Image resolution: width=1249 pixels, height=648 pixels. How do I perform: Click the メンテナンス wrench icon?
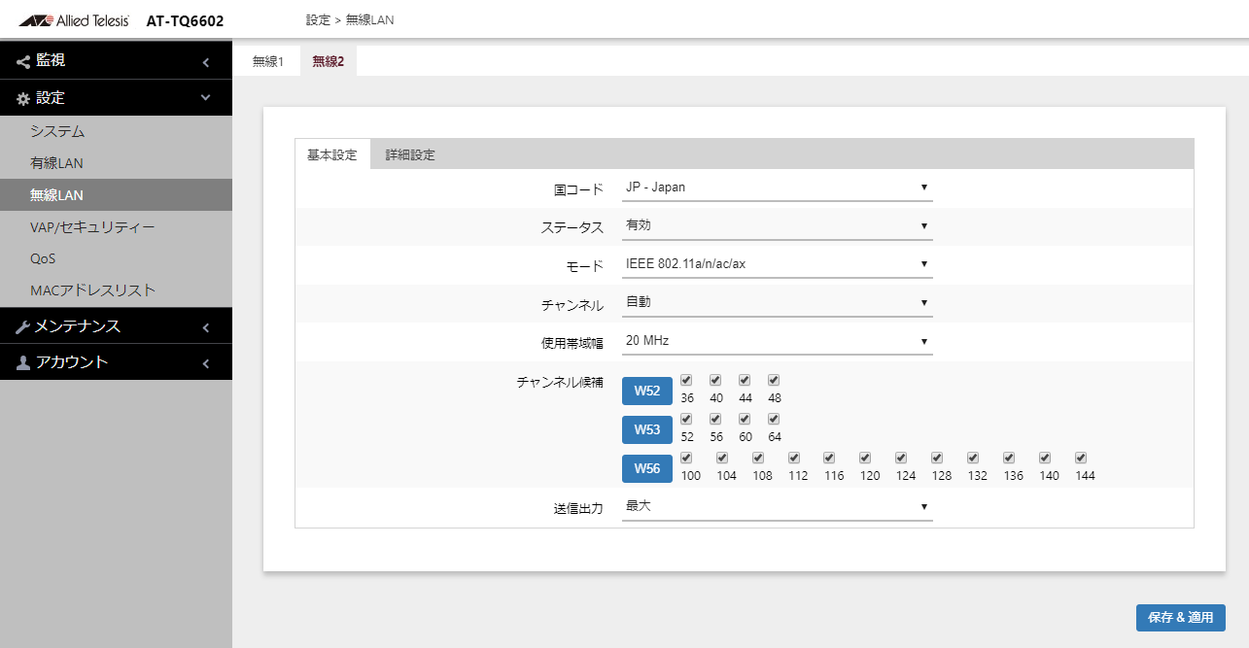[23, 327]
